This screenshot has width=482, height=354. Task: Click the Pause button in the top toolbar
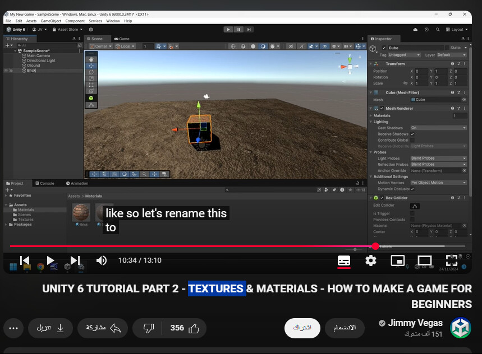pyautogui.click(x=238, y=29)
